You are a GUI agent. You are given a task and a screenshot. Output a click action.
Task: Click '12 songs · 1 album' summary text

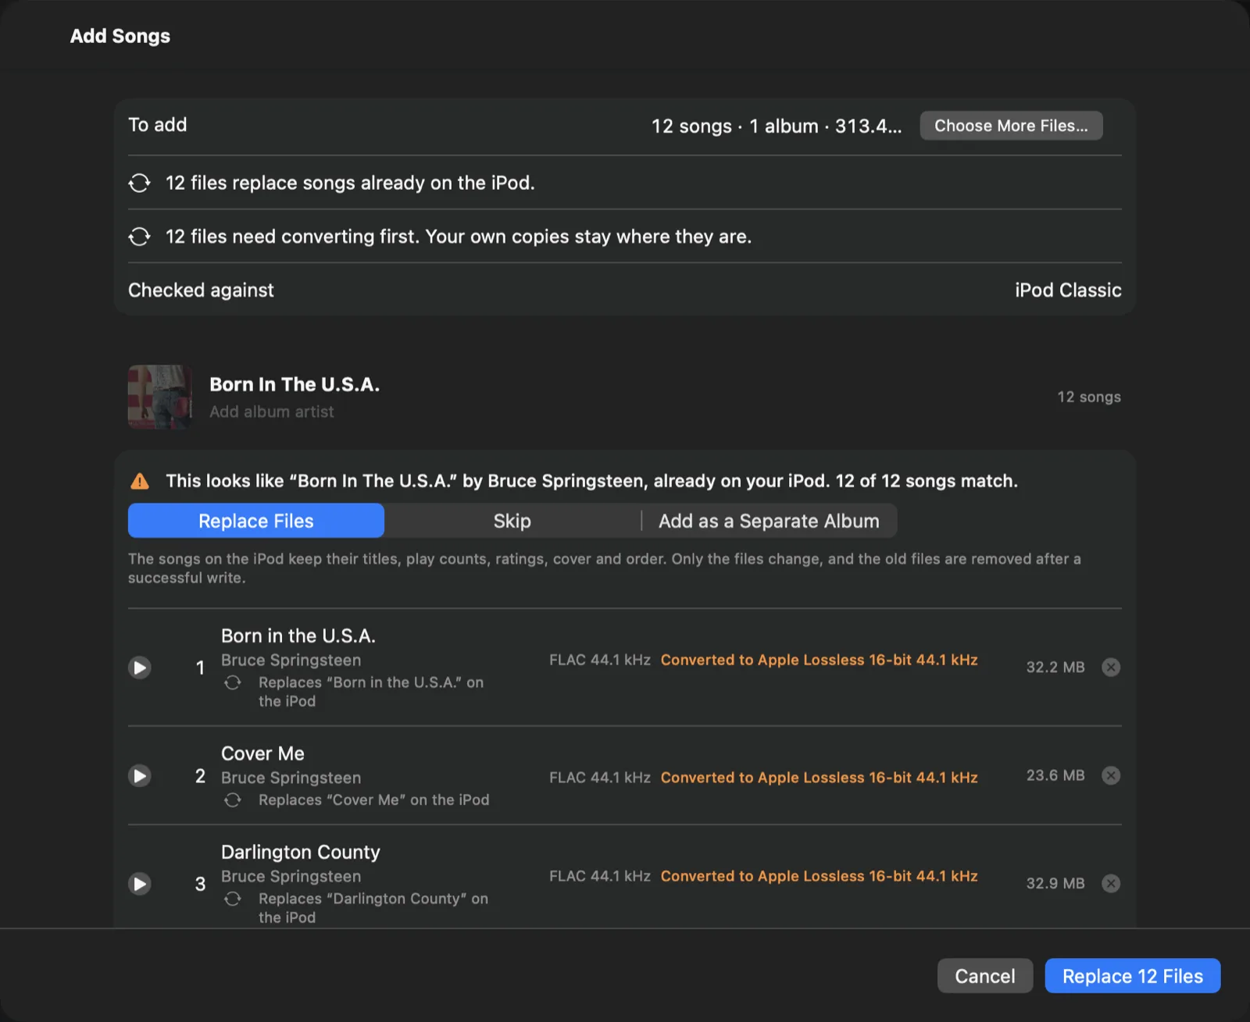point(777,126)
